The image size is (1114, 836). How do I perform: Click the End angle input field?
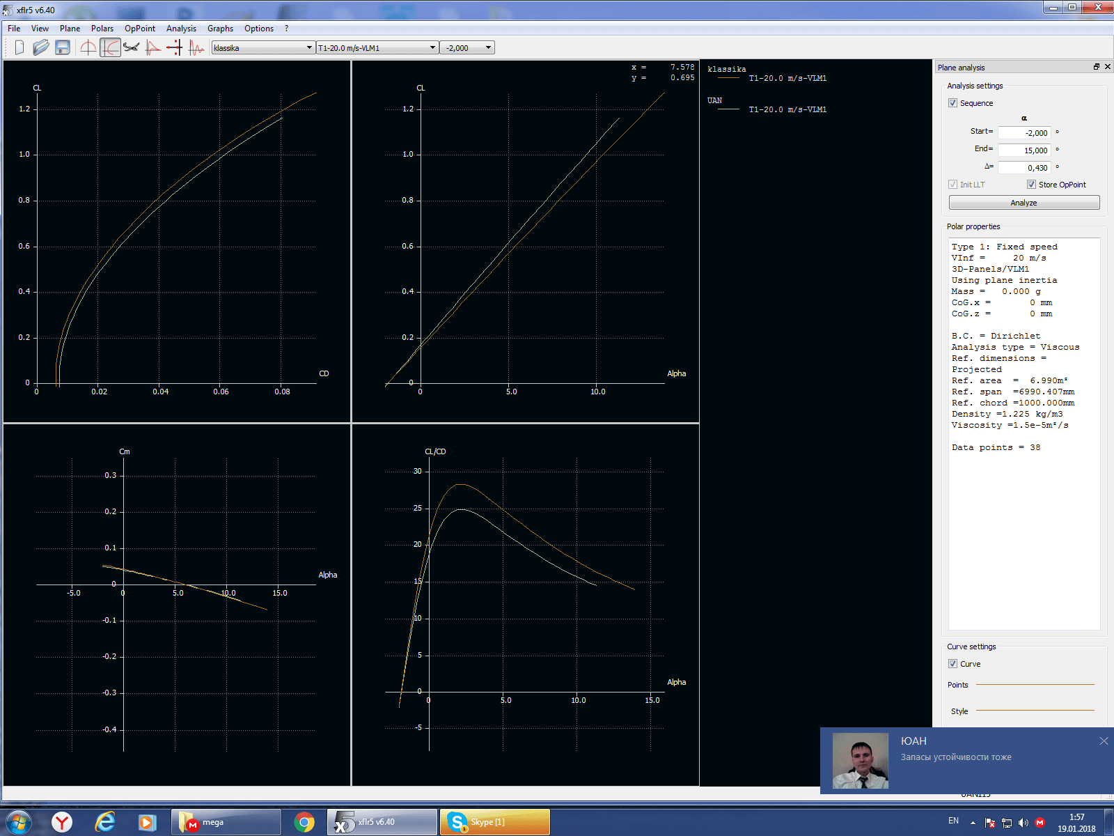(x=1023, y=150)
